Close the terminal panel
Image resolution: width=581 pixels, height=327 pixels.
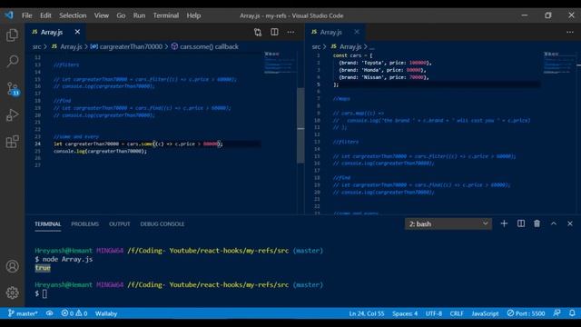point(570,223)
